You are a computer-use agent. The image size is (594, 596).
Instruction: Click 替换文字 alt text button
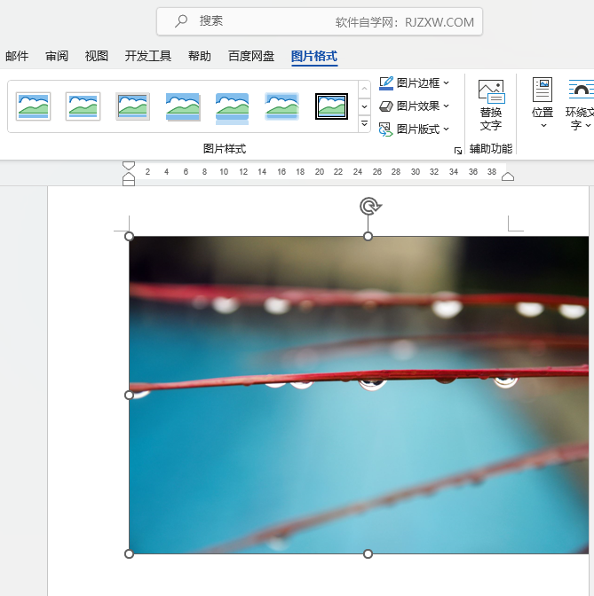pyautogui.click(x=491, y=106)
